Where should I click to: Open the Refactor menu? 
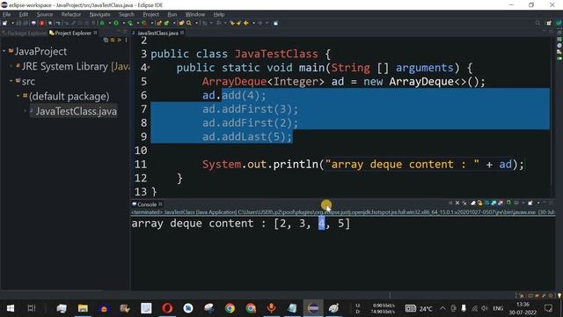tap(70, 14)
